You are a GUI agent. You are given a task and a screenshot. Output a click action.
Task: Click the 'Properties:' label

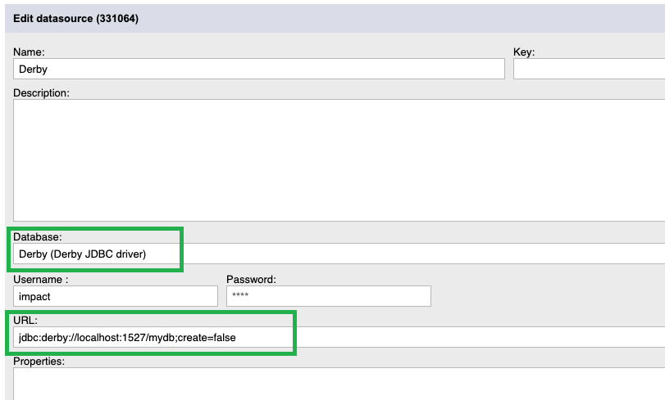(39, 362)
